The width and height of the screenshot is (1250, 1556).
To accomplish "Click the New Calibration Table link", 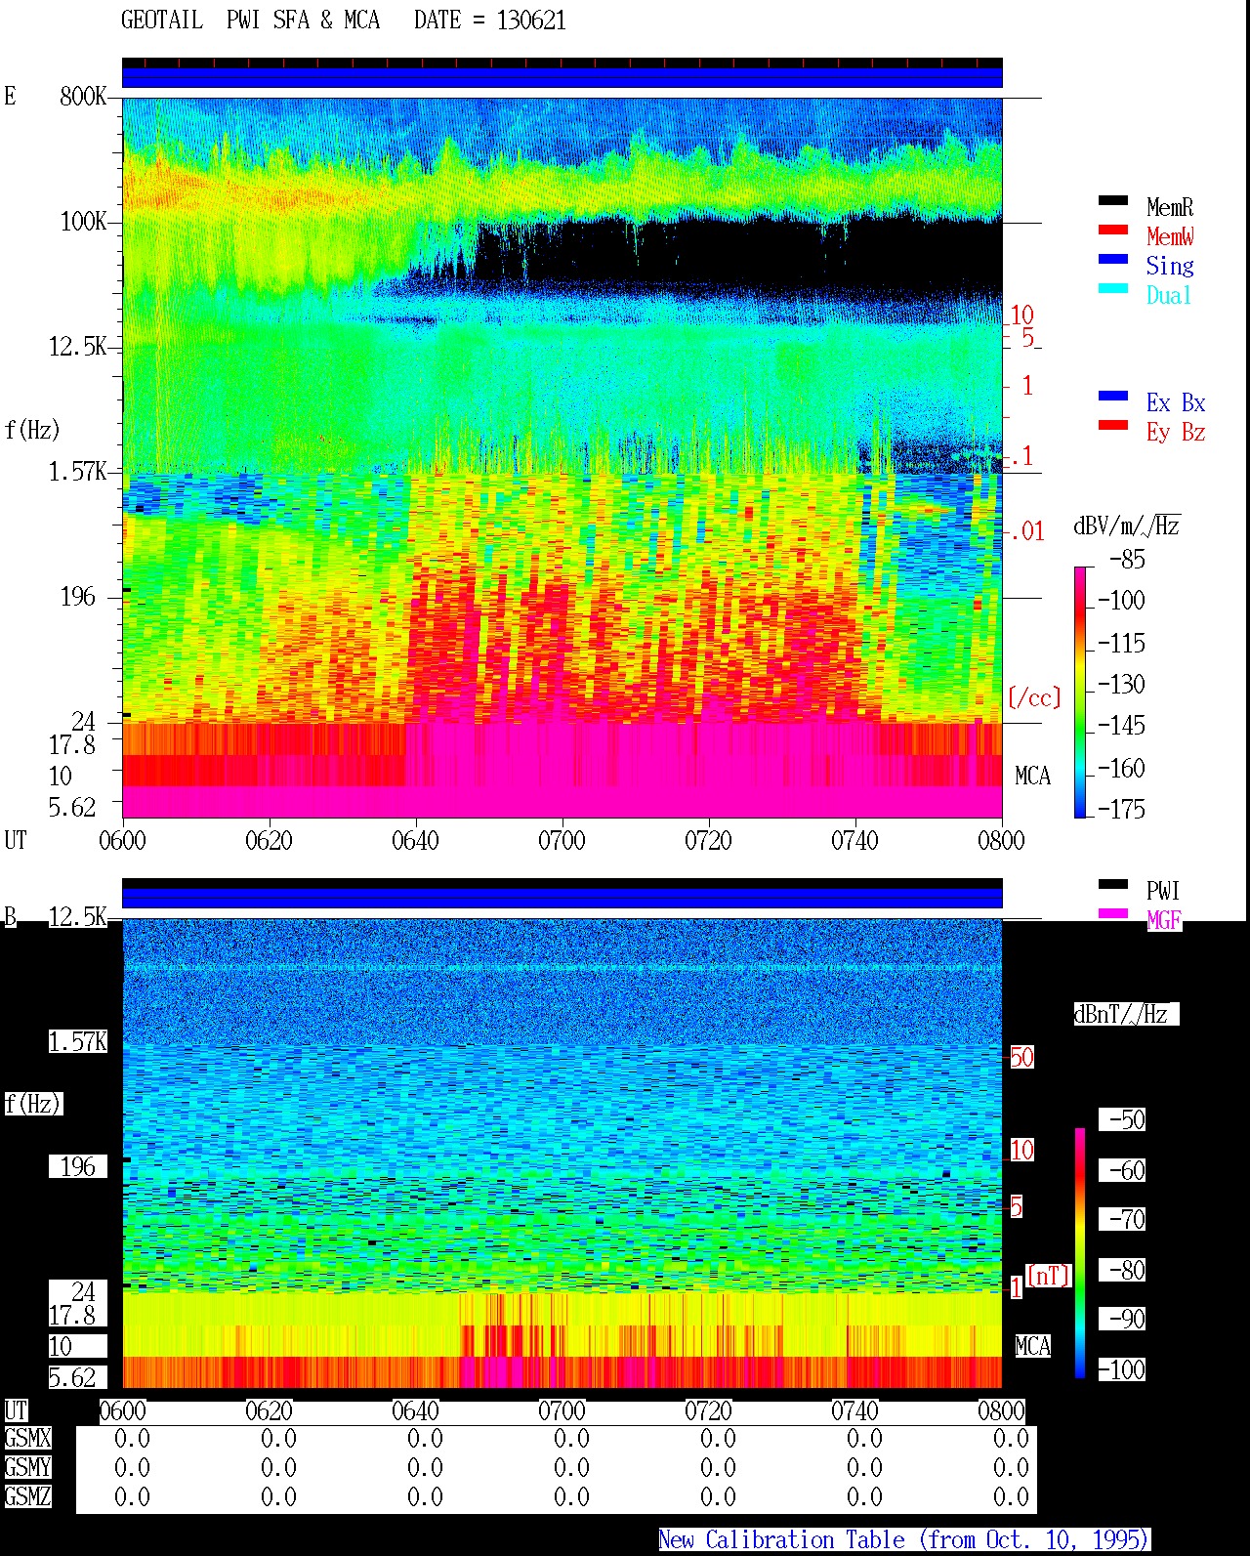I will [904, 1540].
